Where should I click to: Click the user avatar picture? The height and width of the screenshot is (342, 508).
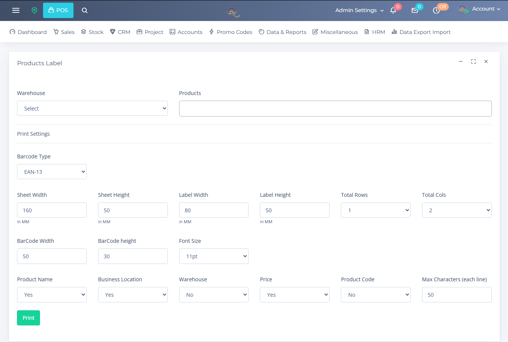[x=463, y=9]
